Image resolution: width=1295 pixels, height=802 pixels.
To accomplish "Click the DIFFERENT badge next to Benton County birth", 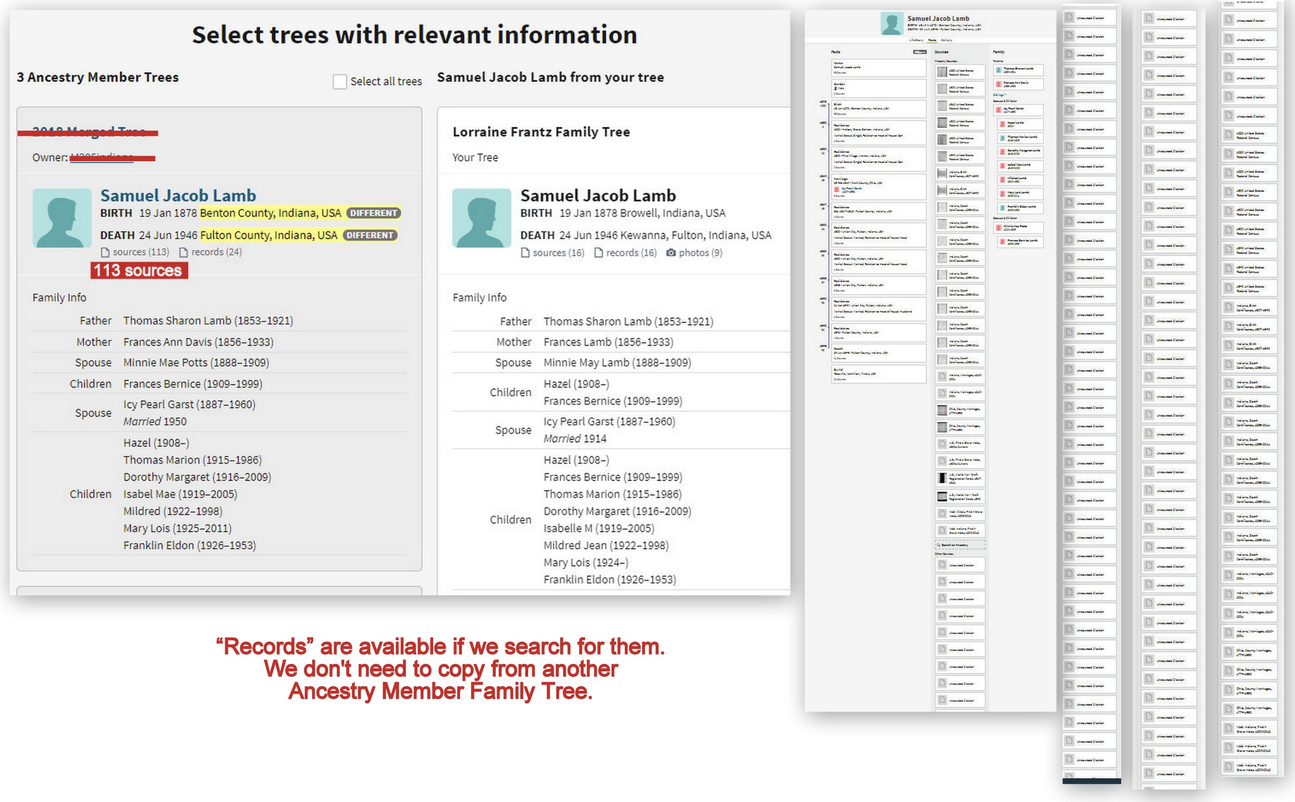I will coord(373,213).
